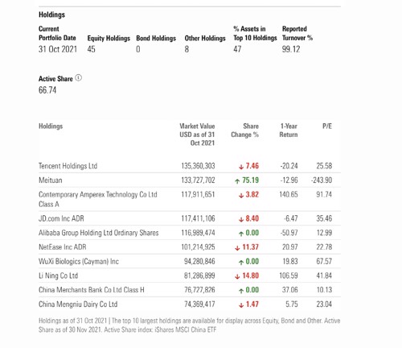Click the green up arrow beside Meituan 75.19
This screenshot has height=348, width=402.
point(237,181)
